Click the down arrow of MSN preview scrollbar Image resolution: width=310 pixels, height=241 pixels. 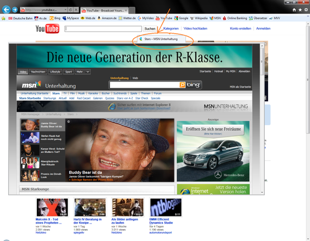tap(262, 192)
